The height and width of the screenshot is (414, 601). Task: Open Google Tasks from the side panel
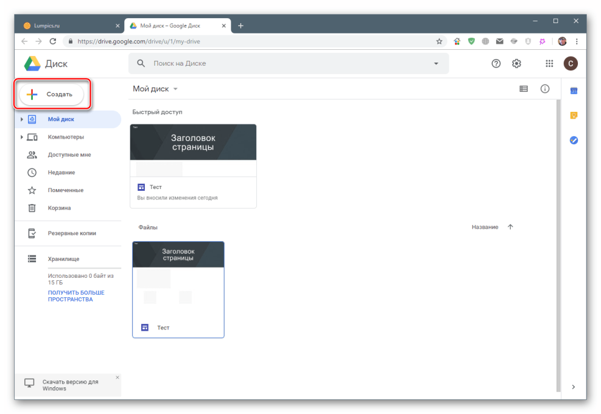[x=573, y=140]
